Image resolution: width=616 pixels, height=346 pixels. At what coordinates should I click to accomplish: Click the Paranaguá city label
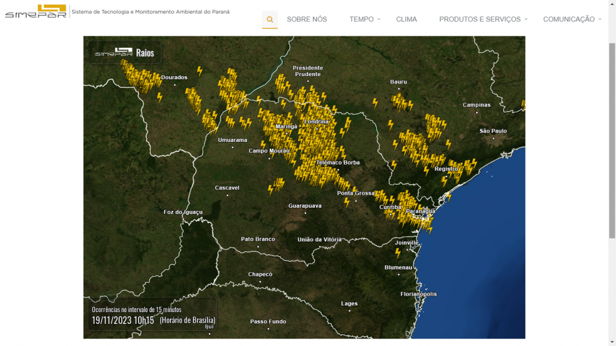click(x=420, y=211)
